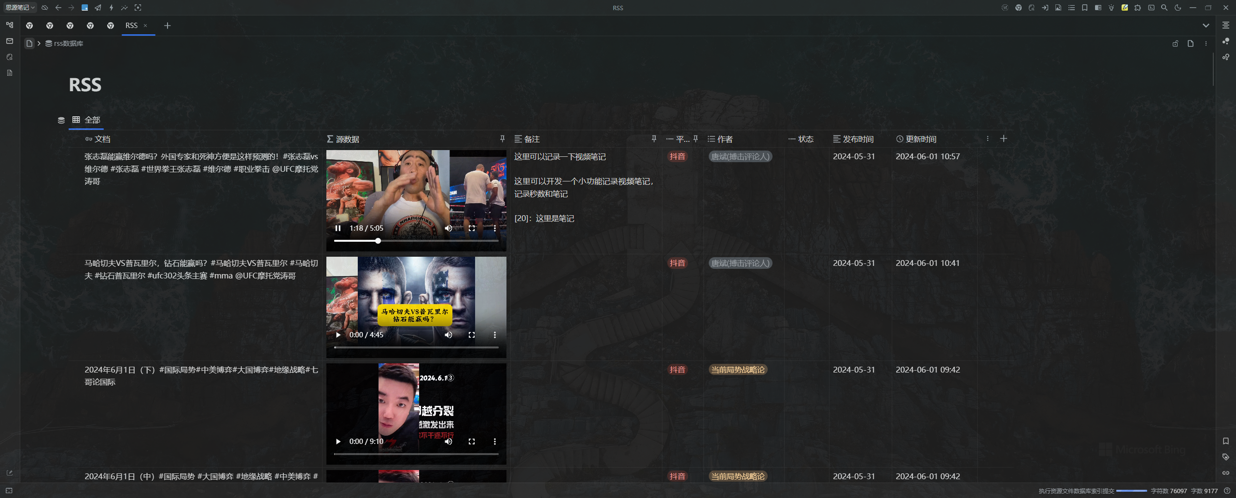Add a new database column
The width and height of the screenshot is (1236, 498).
(x=1004, y=139)
